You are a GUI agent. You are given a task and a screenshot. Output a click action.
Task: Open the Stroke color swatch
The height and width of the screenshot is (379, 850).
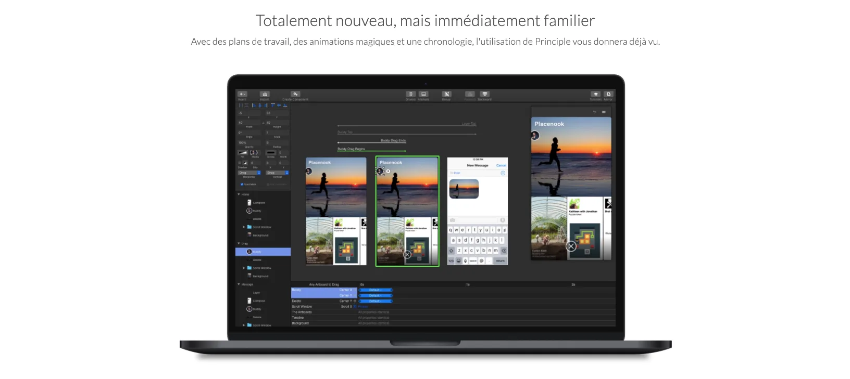pyautogui.click(x=271, y=152)
